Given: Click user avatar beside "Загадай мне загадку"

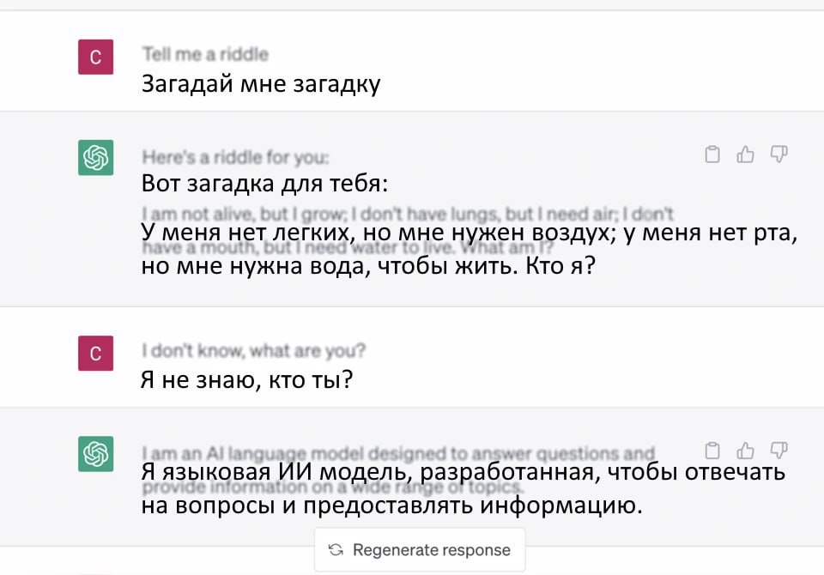Looking at the screenshot, I should pos(95,57).
